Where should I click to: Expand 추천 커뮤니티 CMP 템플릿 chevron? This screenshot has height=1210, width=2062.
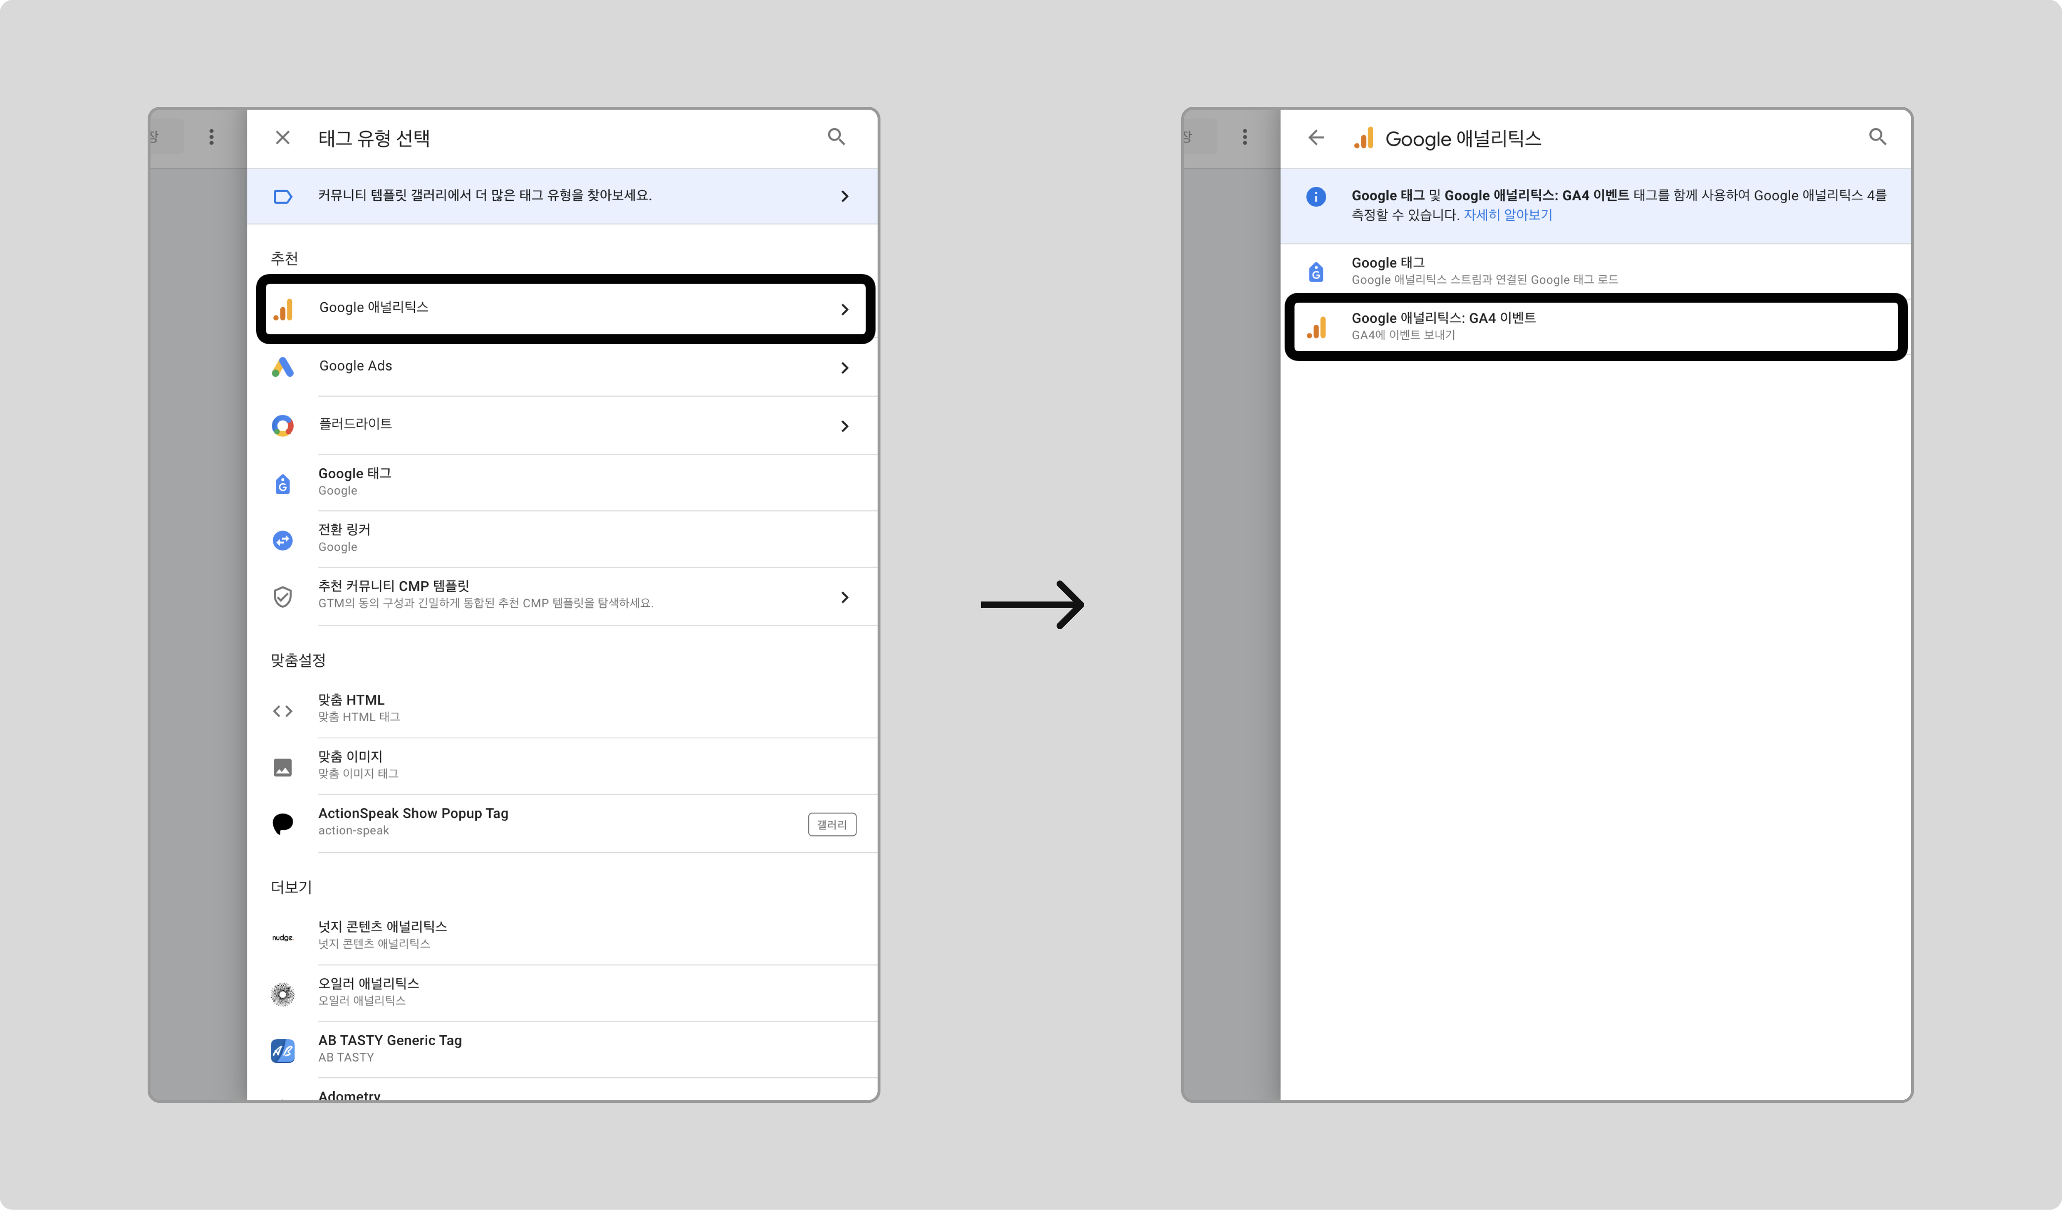point(845,597)
